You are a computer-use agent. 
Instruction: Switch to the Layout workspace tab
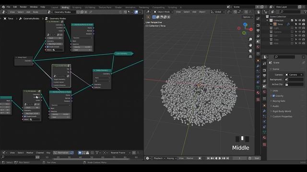55,8
